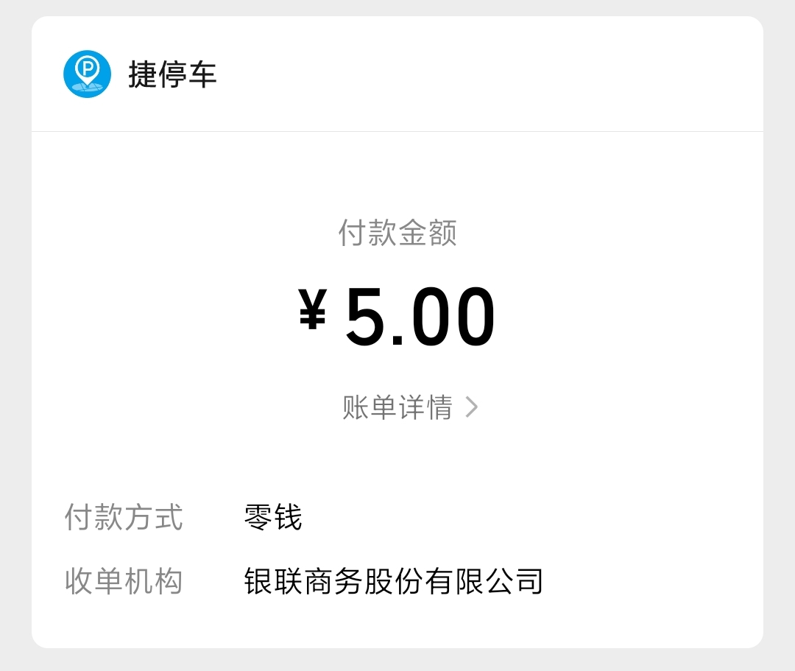The height and width of the screenshot is (671, 795).
Task: Tap the 零钱 payment method value
Action: pyautogui.click(x=273, y=517)
